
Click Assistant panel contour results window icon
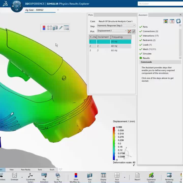click(x=166, y=21)
